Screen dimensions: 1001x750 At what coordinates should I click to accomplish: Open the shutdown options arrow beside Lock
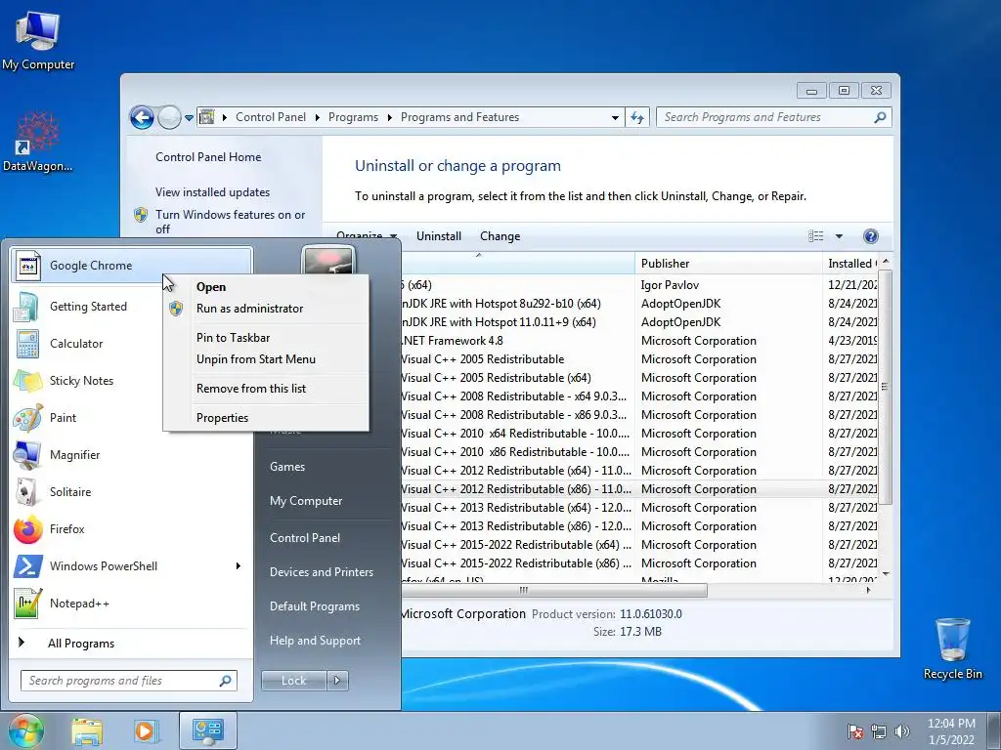click(x=337, y=681)
